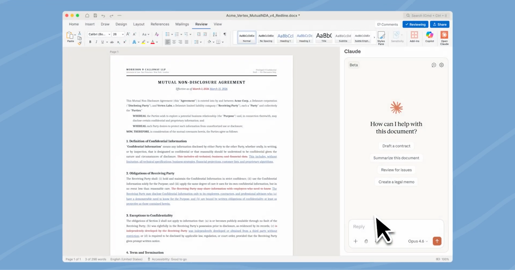Clear all formatting icon

(157, 34)
